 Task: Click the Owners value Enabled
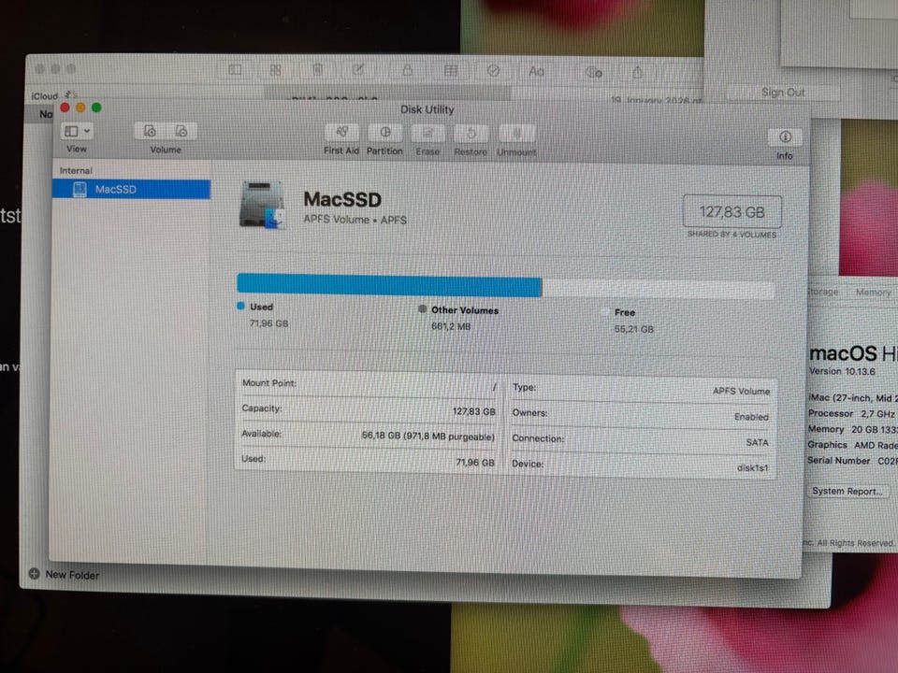click(x=751, y=417)
